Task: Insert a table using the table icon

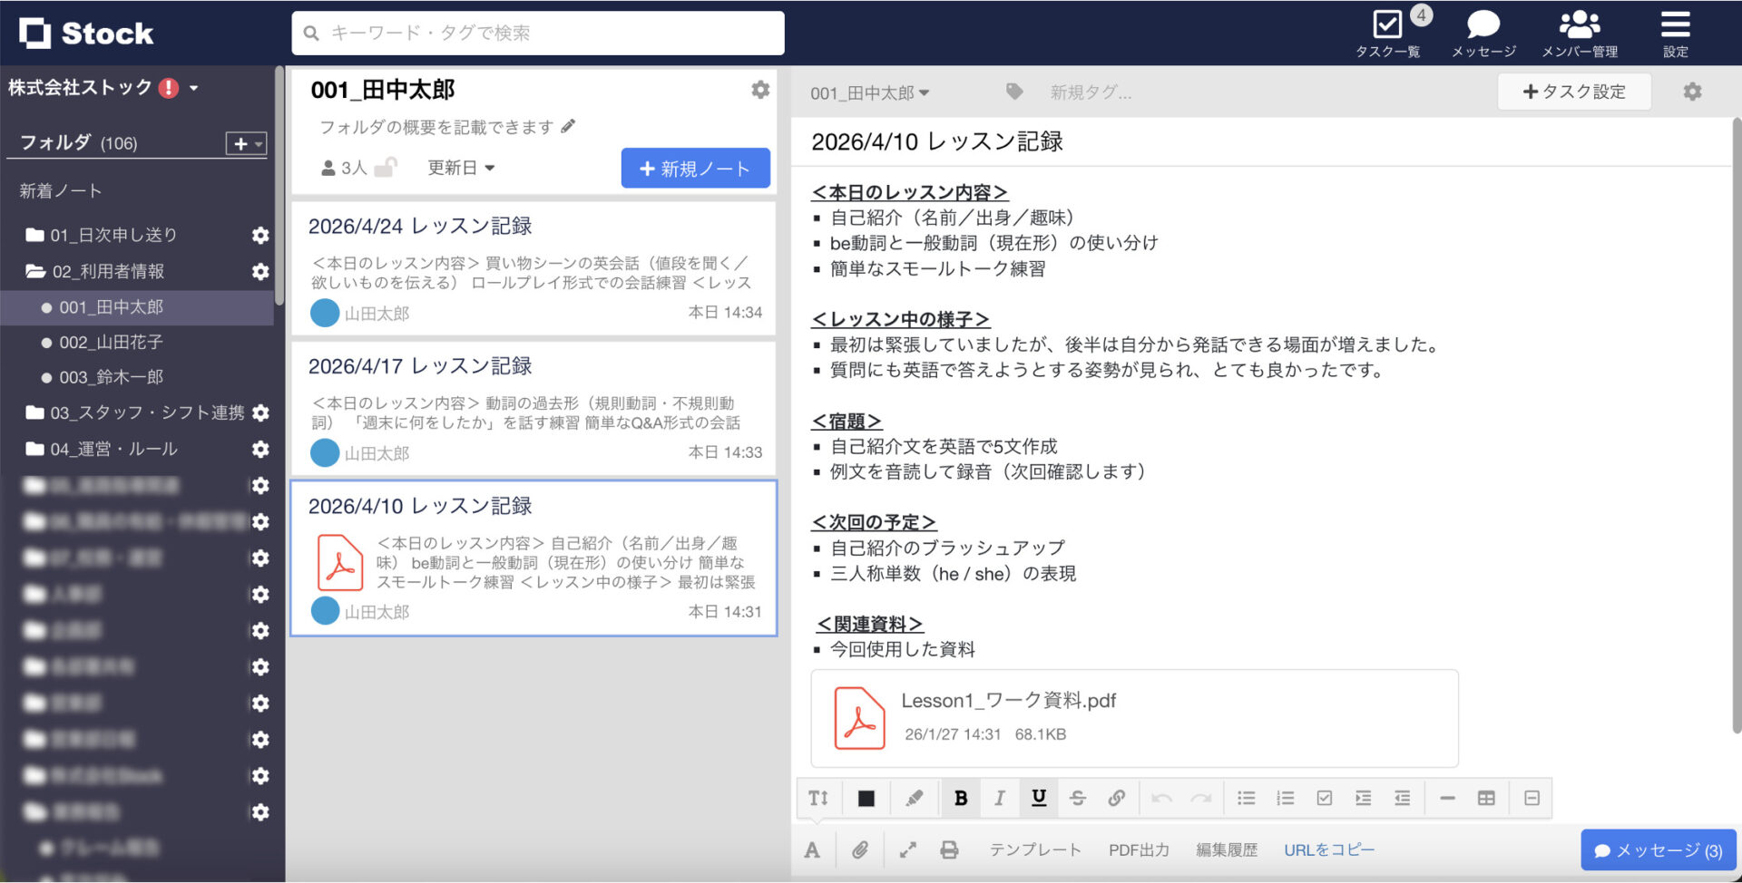Action: click(1486, 798)
